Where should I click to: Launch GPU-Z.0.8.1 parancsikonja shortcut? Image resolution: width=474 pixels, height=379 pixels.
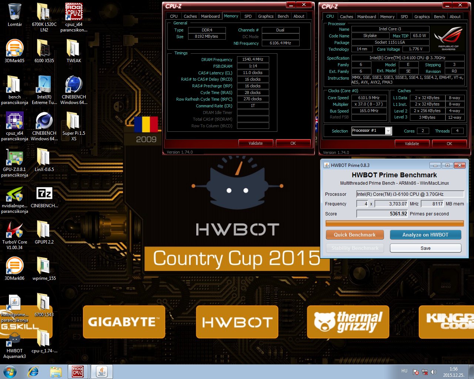coord(15,162)
